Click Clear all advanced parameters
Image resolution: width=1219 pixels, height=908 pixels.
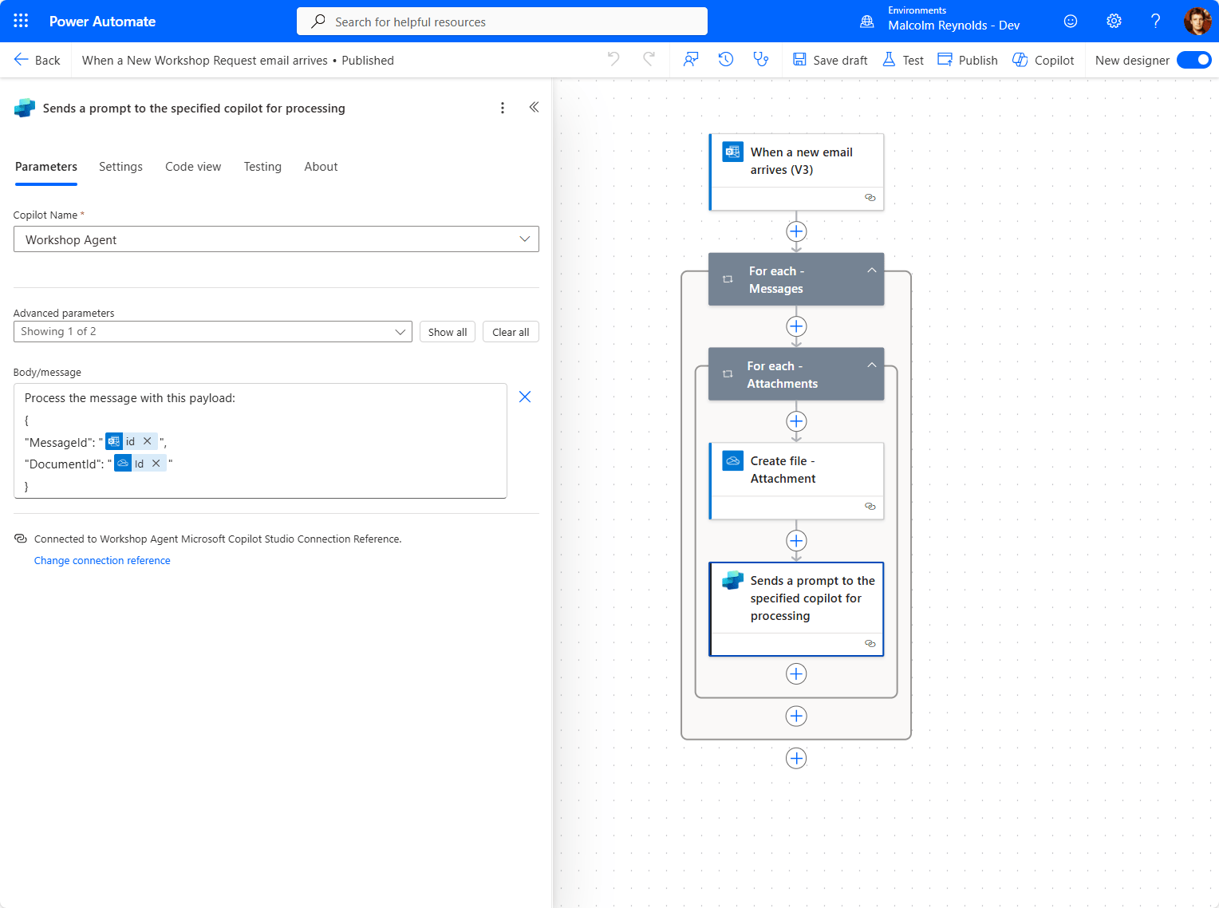[511, 332]
